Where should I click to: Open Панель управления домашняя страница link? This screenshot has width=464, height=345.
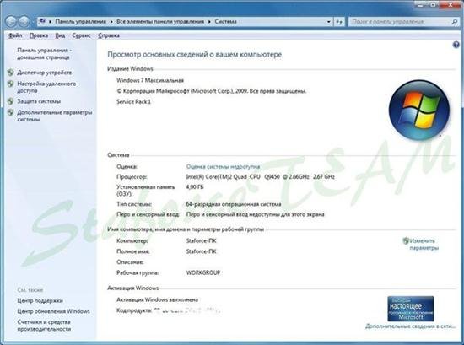tap(44, 53)
